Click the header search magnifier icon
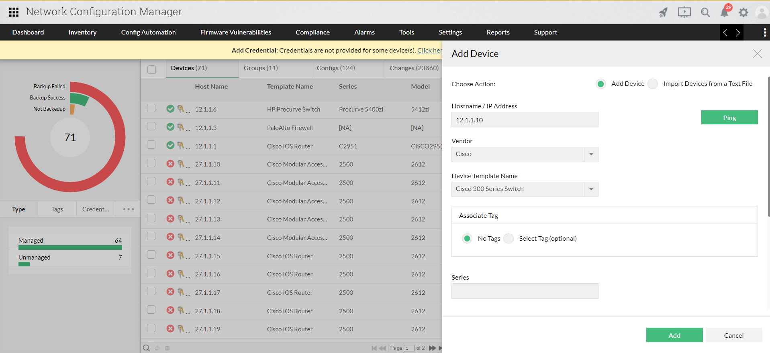The width and height of the screenshot is (770, 353). [x=705, y=12]
